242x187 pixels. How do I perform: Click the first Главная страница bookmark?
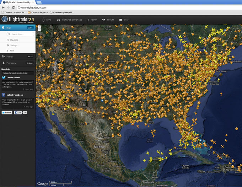pos(14,12)
